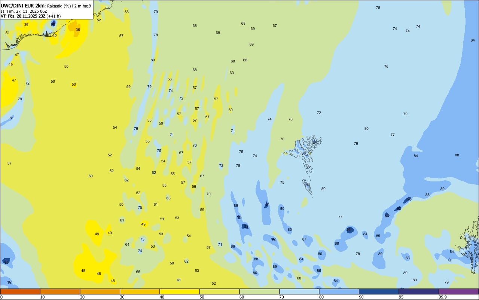Click the dark-blue cell labeled '94'
Screen dimensions: 479x300
tap(349, 230)
